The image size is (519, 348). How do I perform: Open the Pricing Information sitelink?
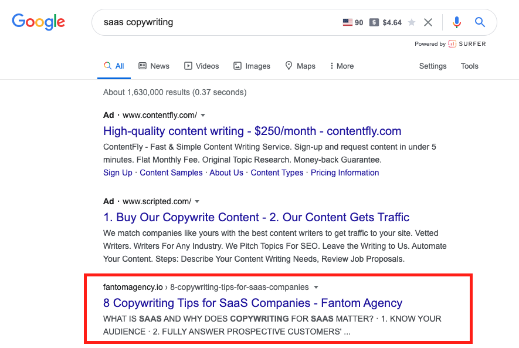[345, 173]
